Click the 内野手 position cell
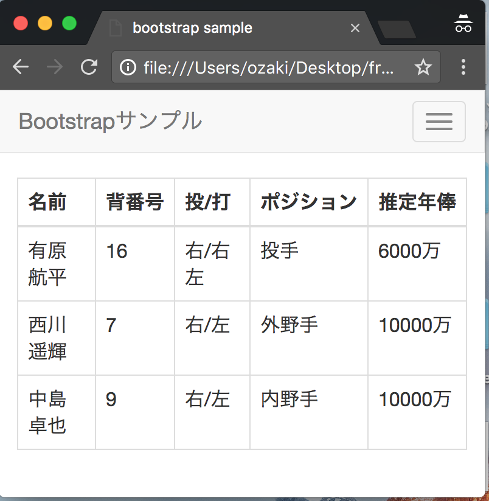 [x=309, y=412]
